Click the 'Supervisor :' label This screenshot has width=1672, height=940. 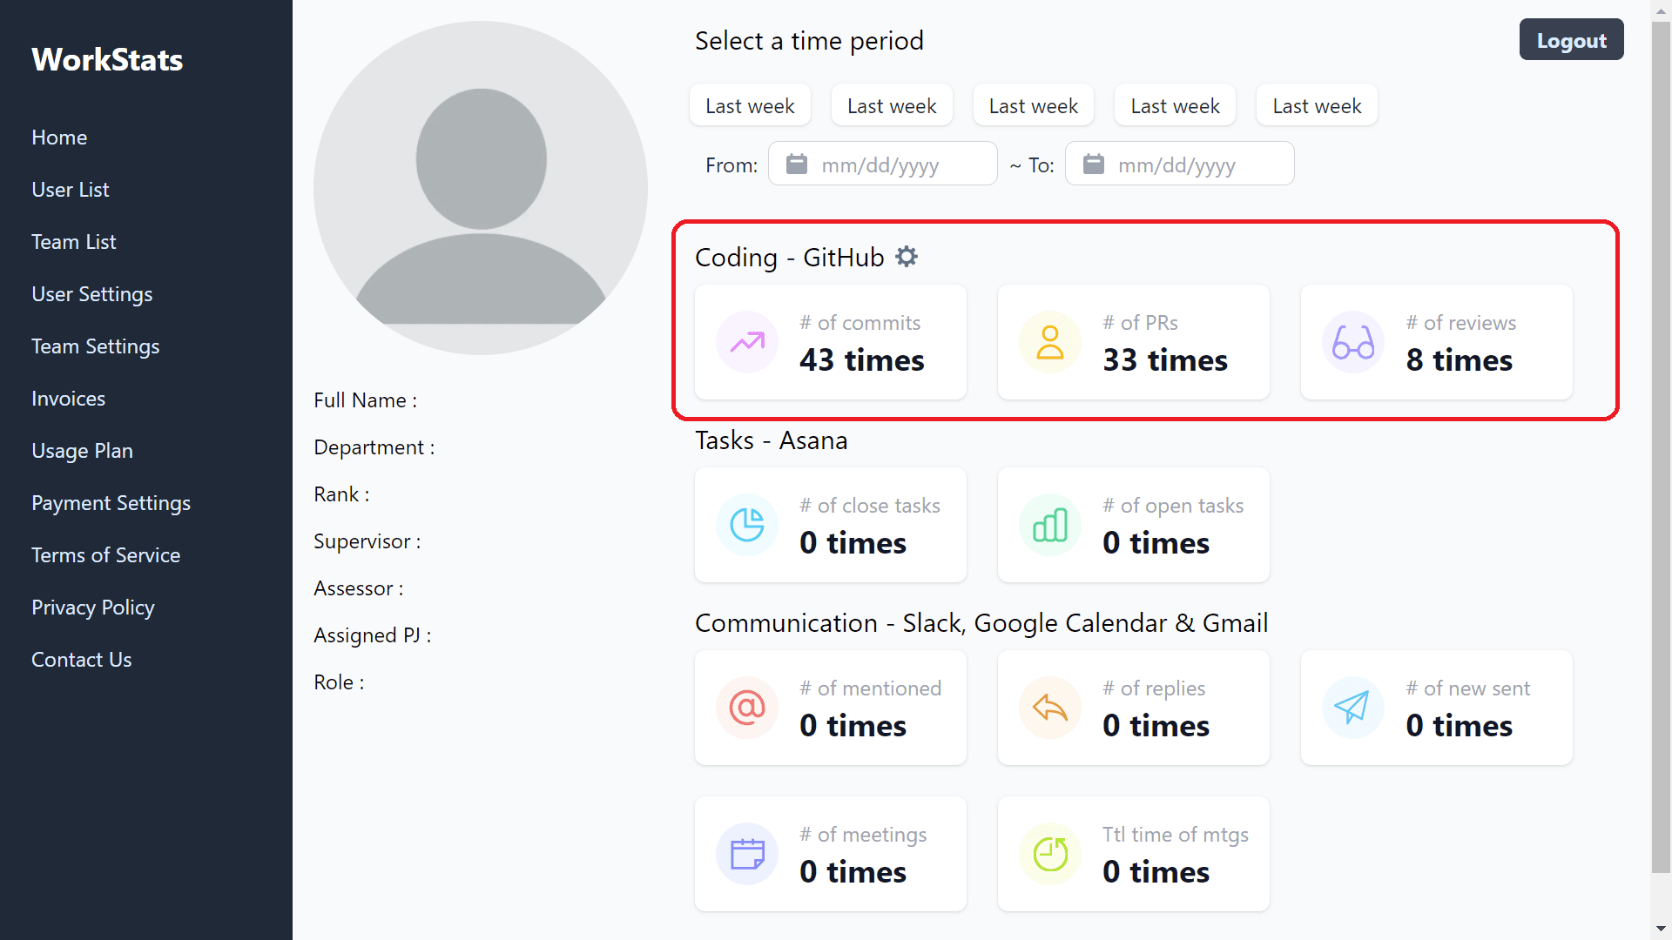click(x=367, y=541)
